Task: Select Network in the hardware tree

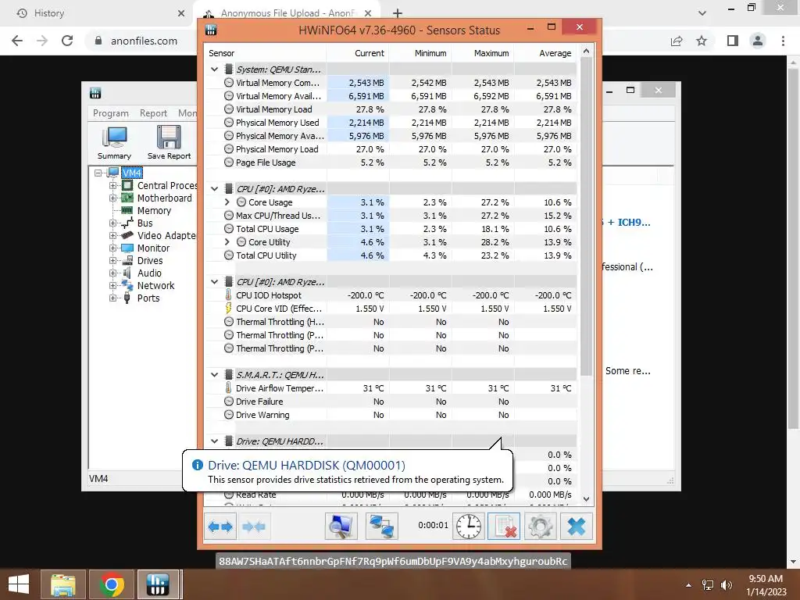Action: [x=155, y=286]
